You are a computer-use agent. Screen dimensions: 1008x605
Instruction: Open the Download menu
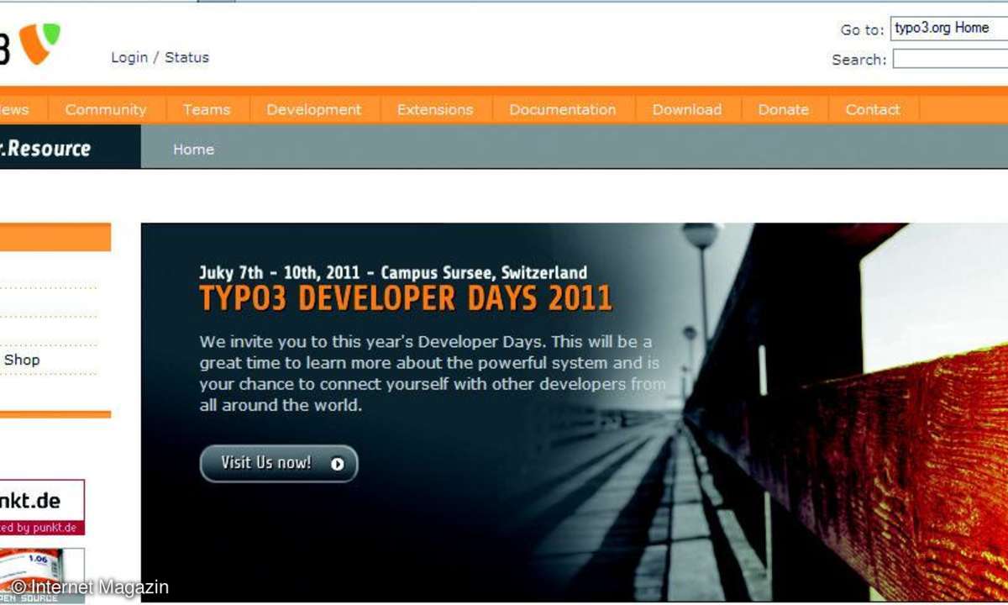687,109
